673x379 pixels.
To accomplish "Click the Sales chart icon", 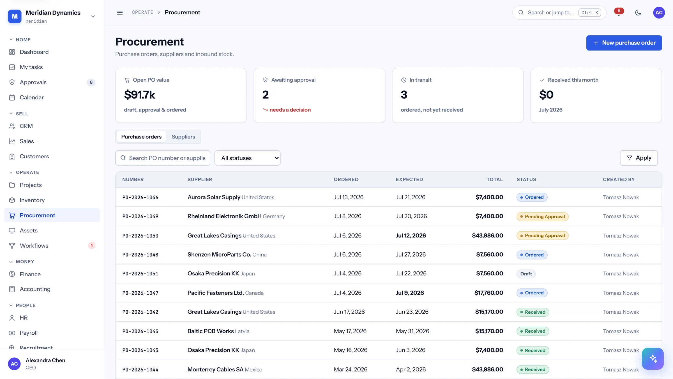I will 12,141.
